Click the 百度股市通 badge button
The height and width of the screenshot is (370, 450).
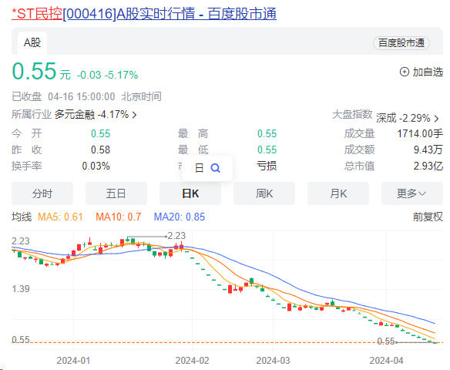coord(401,43)
